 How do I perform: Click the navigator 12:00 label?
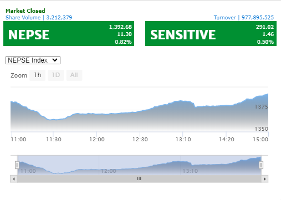click(109, 171)
